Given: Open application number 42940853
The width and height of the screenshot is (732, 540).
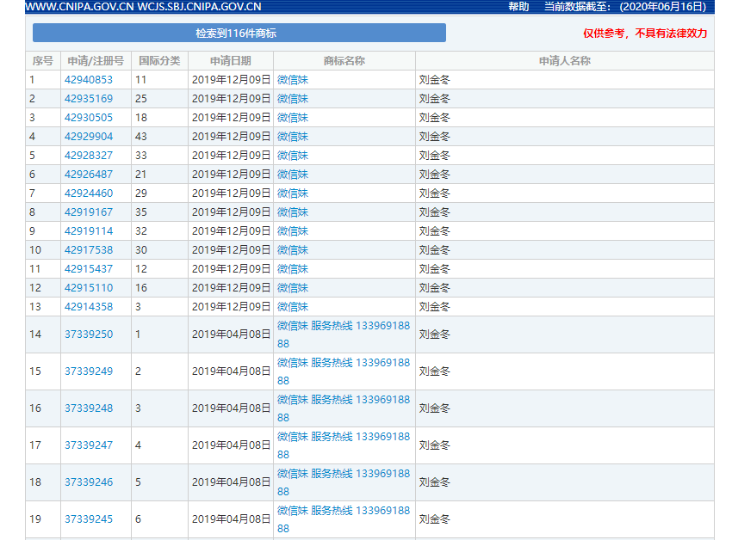Looking at the screenshot, I should 89,80.
